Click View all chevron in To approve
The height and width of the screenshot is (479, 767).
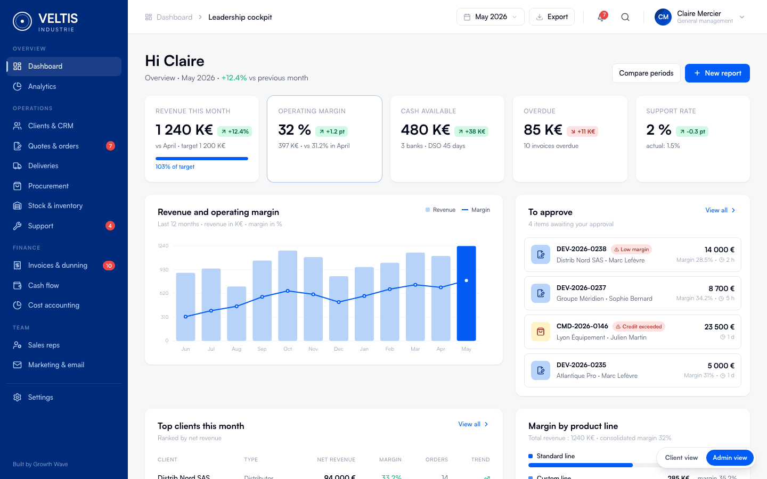point(733,210)
